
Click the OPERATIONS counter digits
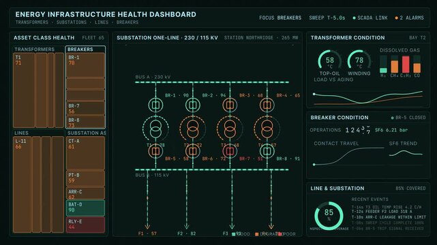(x=358, y=130)
